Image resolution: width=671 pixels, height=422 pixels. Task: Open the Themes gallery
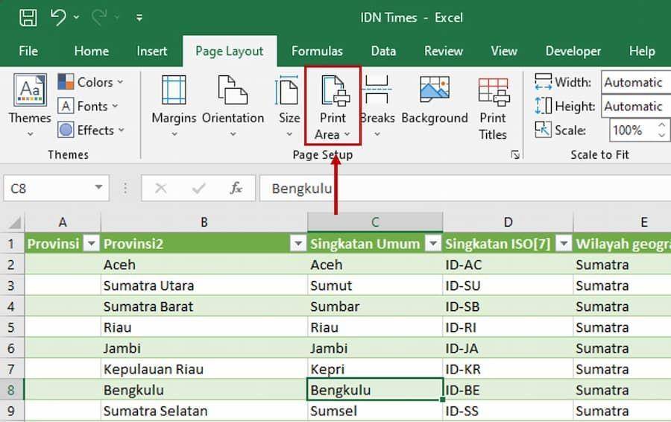(30, 105)
